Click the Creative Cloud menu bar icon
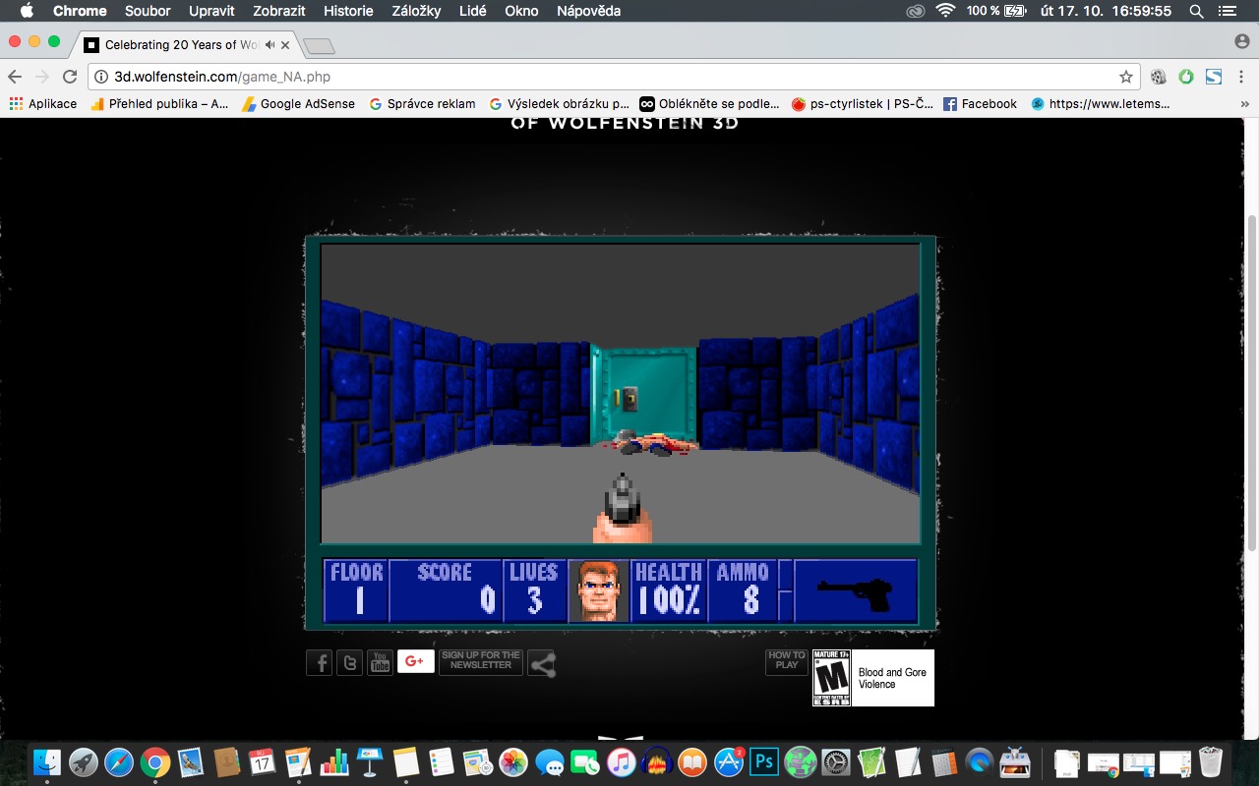The width and height of the screenshot is (1259, 786). (x=915, y=11)
